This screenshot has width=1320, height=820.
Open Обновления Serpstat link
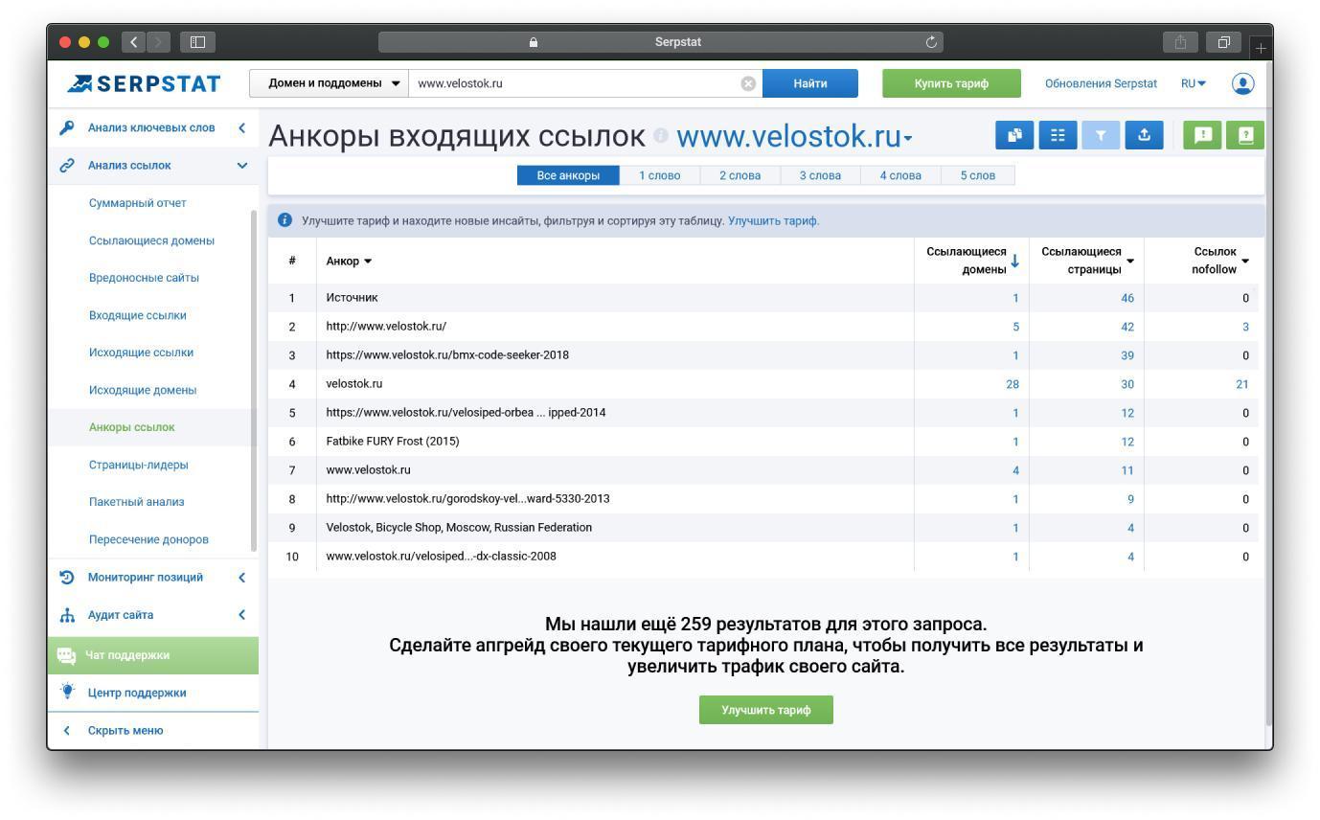point(1101,83)
